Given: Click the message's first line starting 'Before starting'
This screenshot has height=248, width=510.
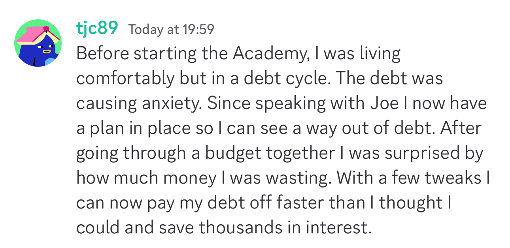Looking at the screenshot, I should (x=238, y=54).
